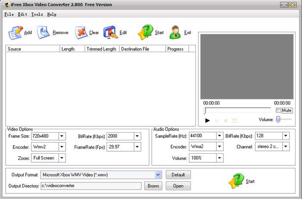Open the Tools menu

click(x=37, y=14)
